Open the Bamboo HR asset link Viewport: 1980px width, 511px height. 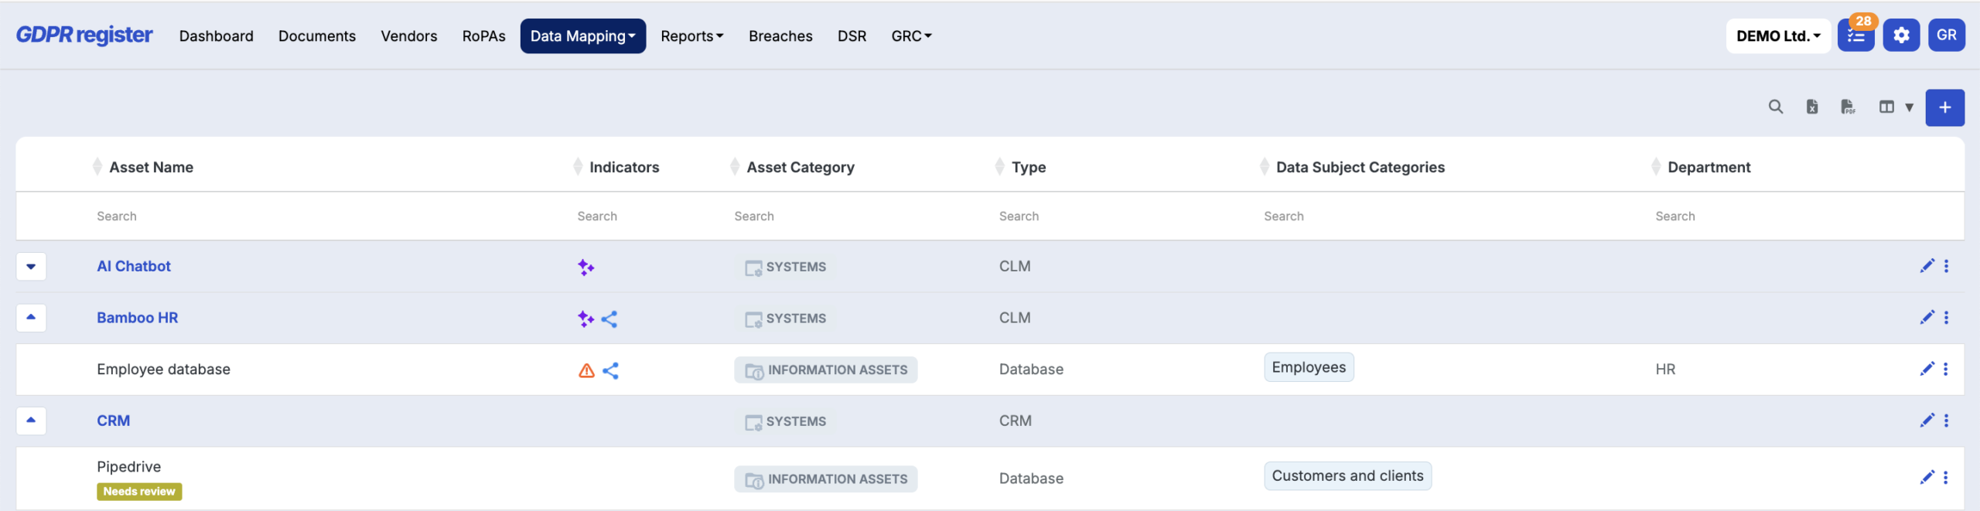pos(137,318)
